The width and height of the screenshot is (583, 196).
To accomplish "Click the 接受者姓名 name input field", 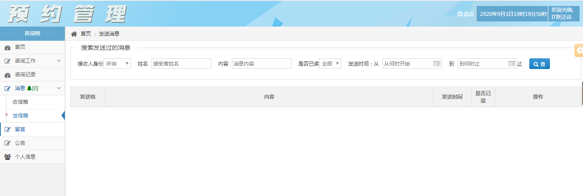I will [181, 63].
